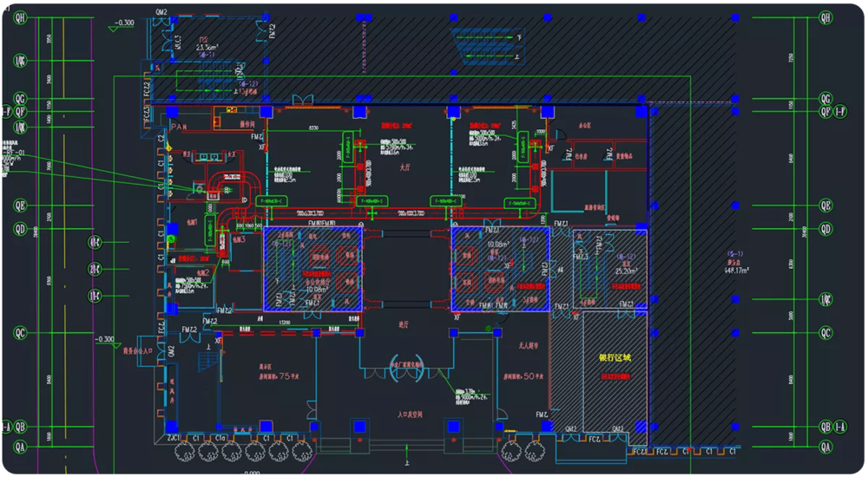
Task: Select the 入口灰空间 label
Action: (x=410, y=414)
